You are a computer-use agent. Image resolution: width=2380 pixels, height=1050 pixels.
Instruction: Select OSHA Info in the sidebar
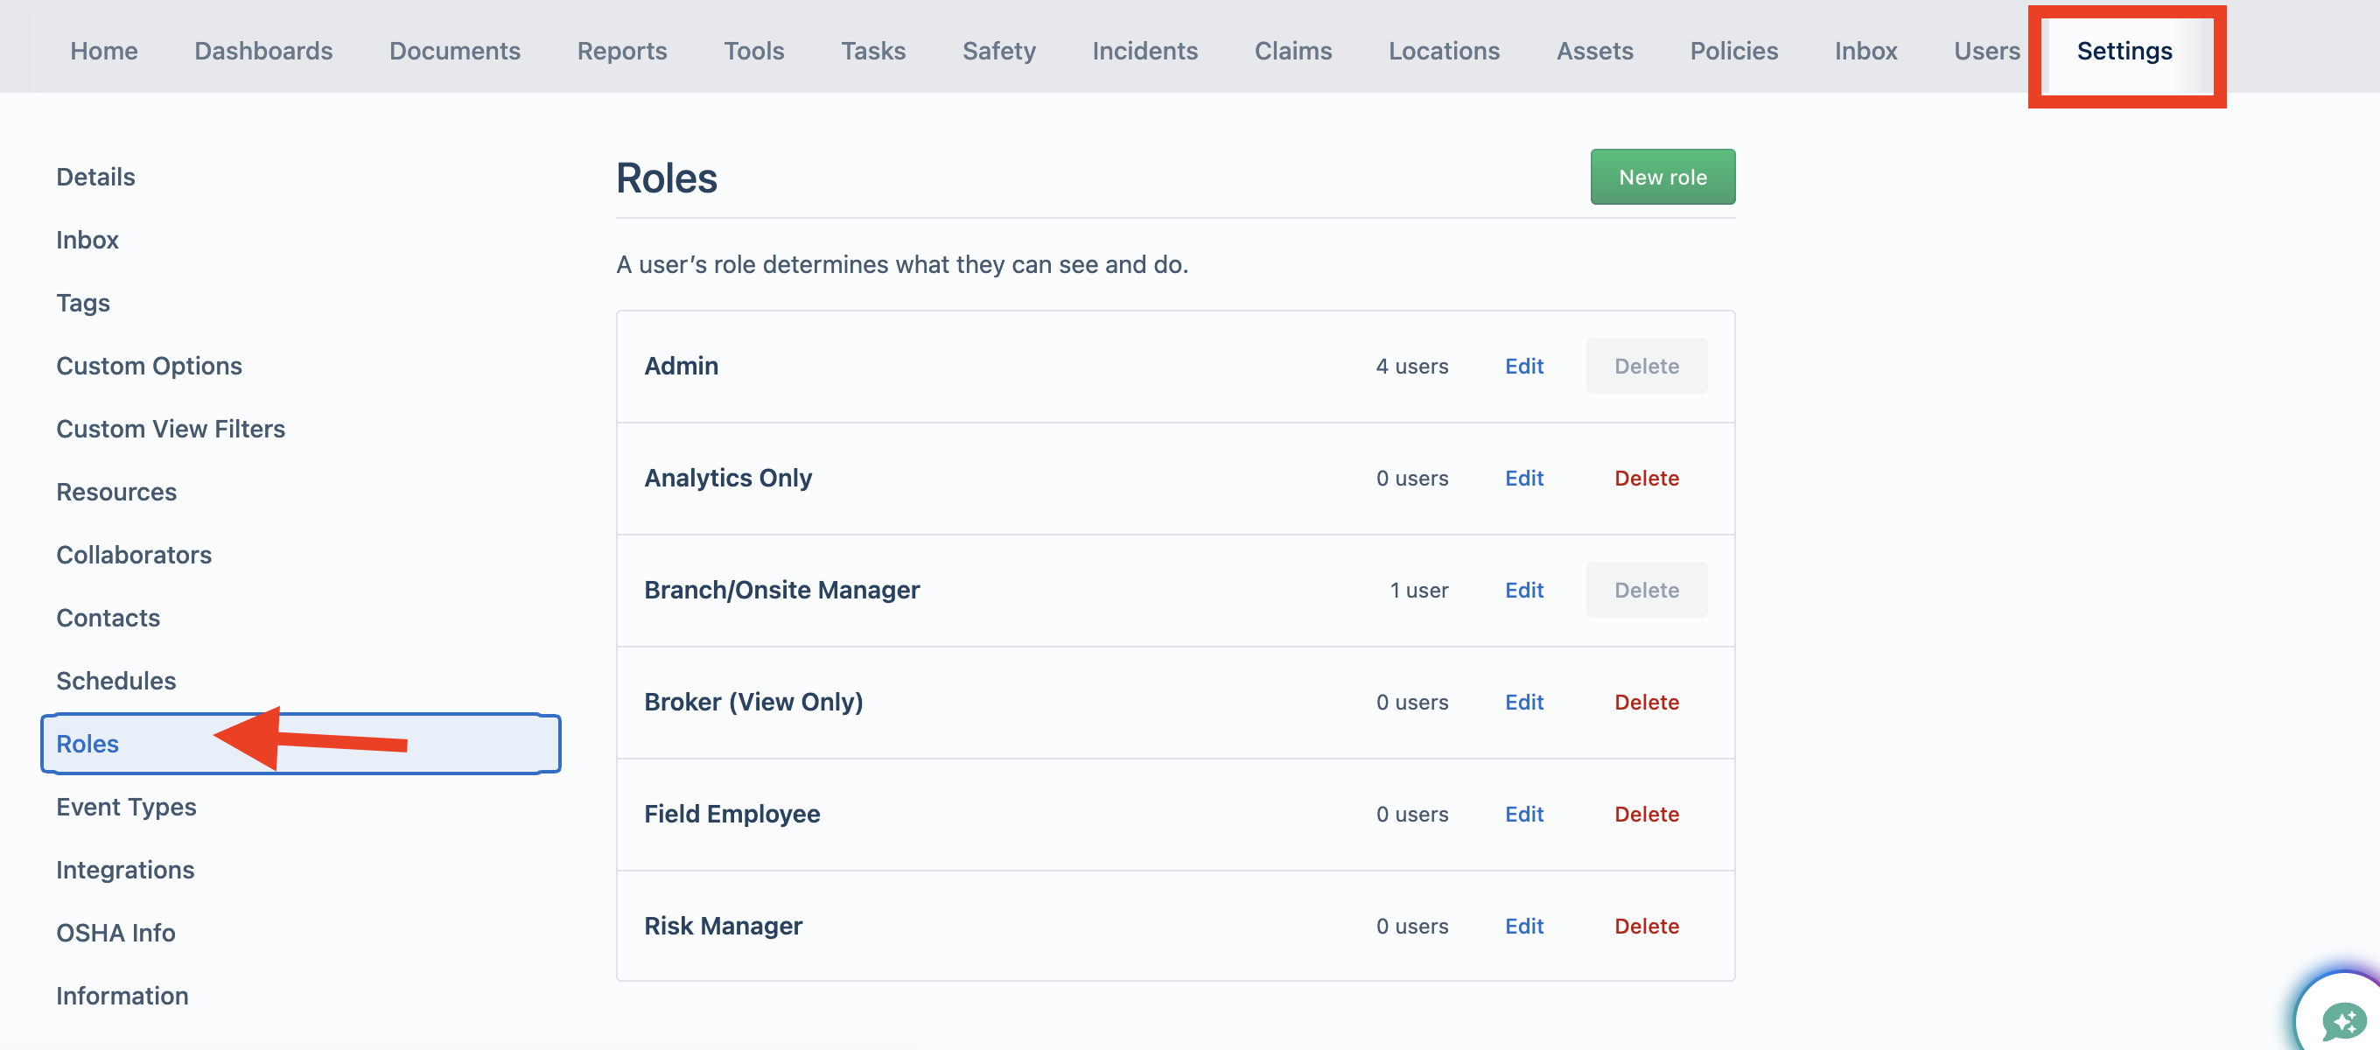pyautogui.click(x=115, y=932)
